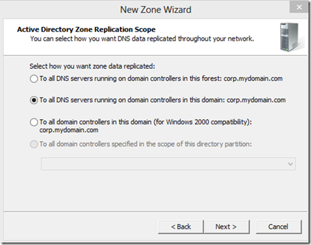Viewport: 311px width, 245px height.
Task: Go to previous step with Back button
Action: point(181,227)
